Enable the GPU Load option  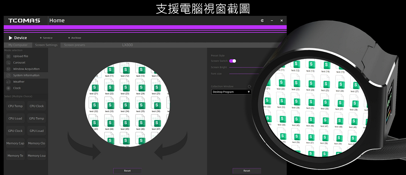point(37,131)
